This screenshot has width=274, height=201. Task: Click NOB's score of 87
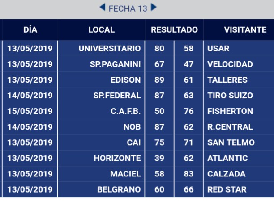[159, 127]
